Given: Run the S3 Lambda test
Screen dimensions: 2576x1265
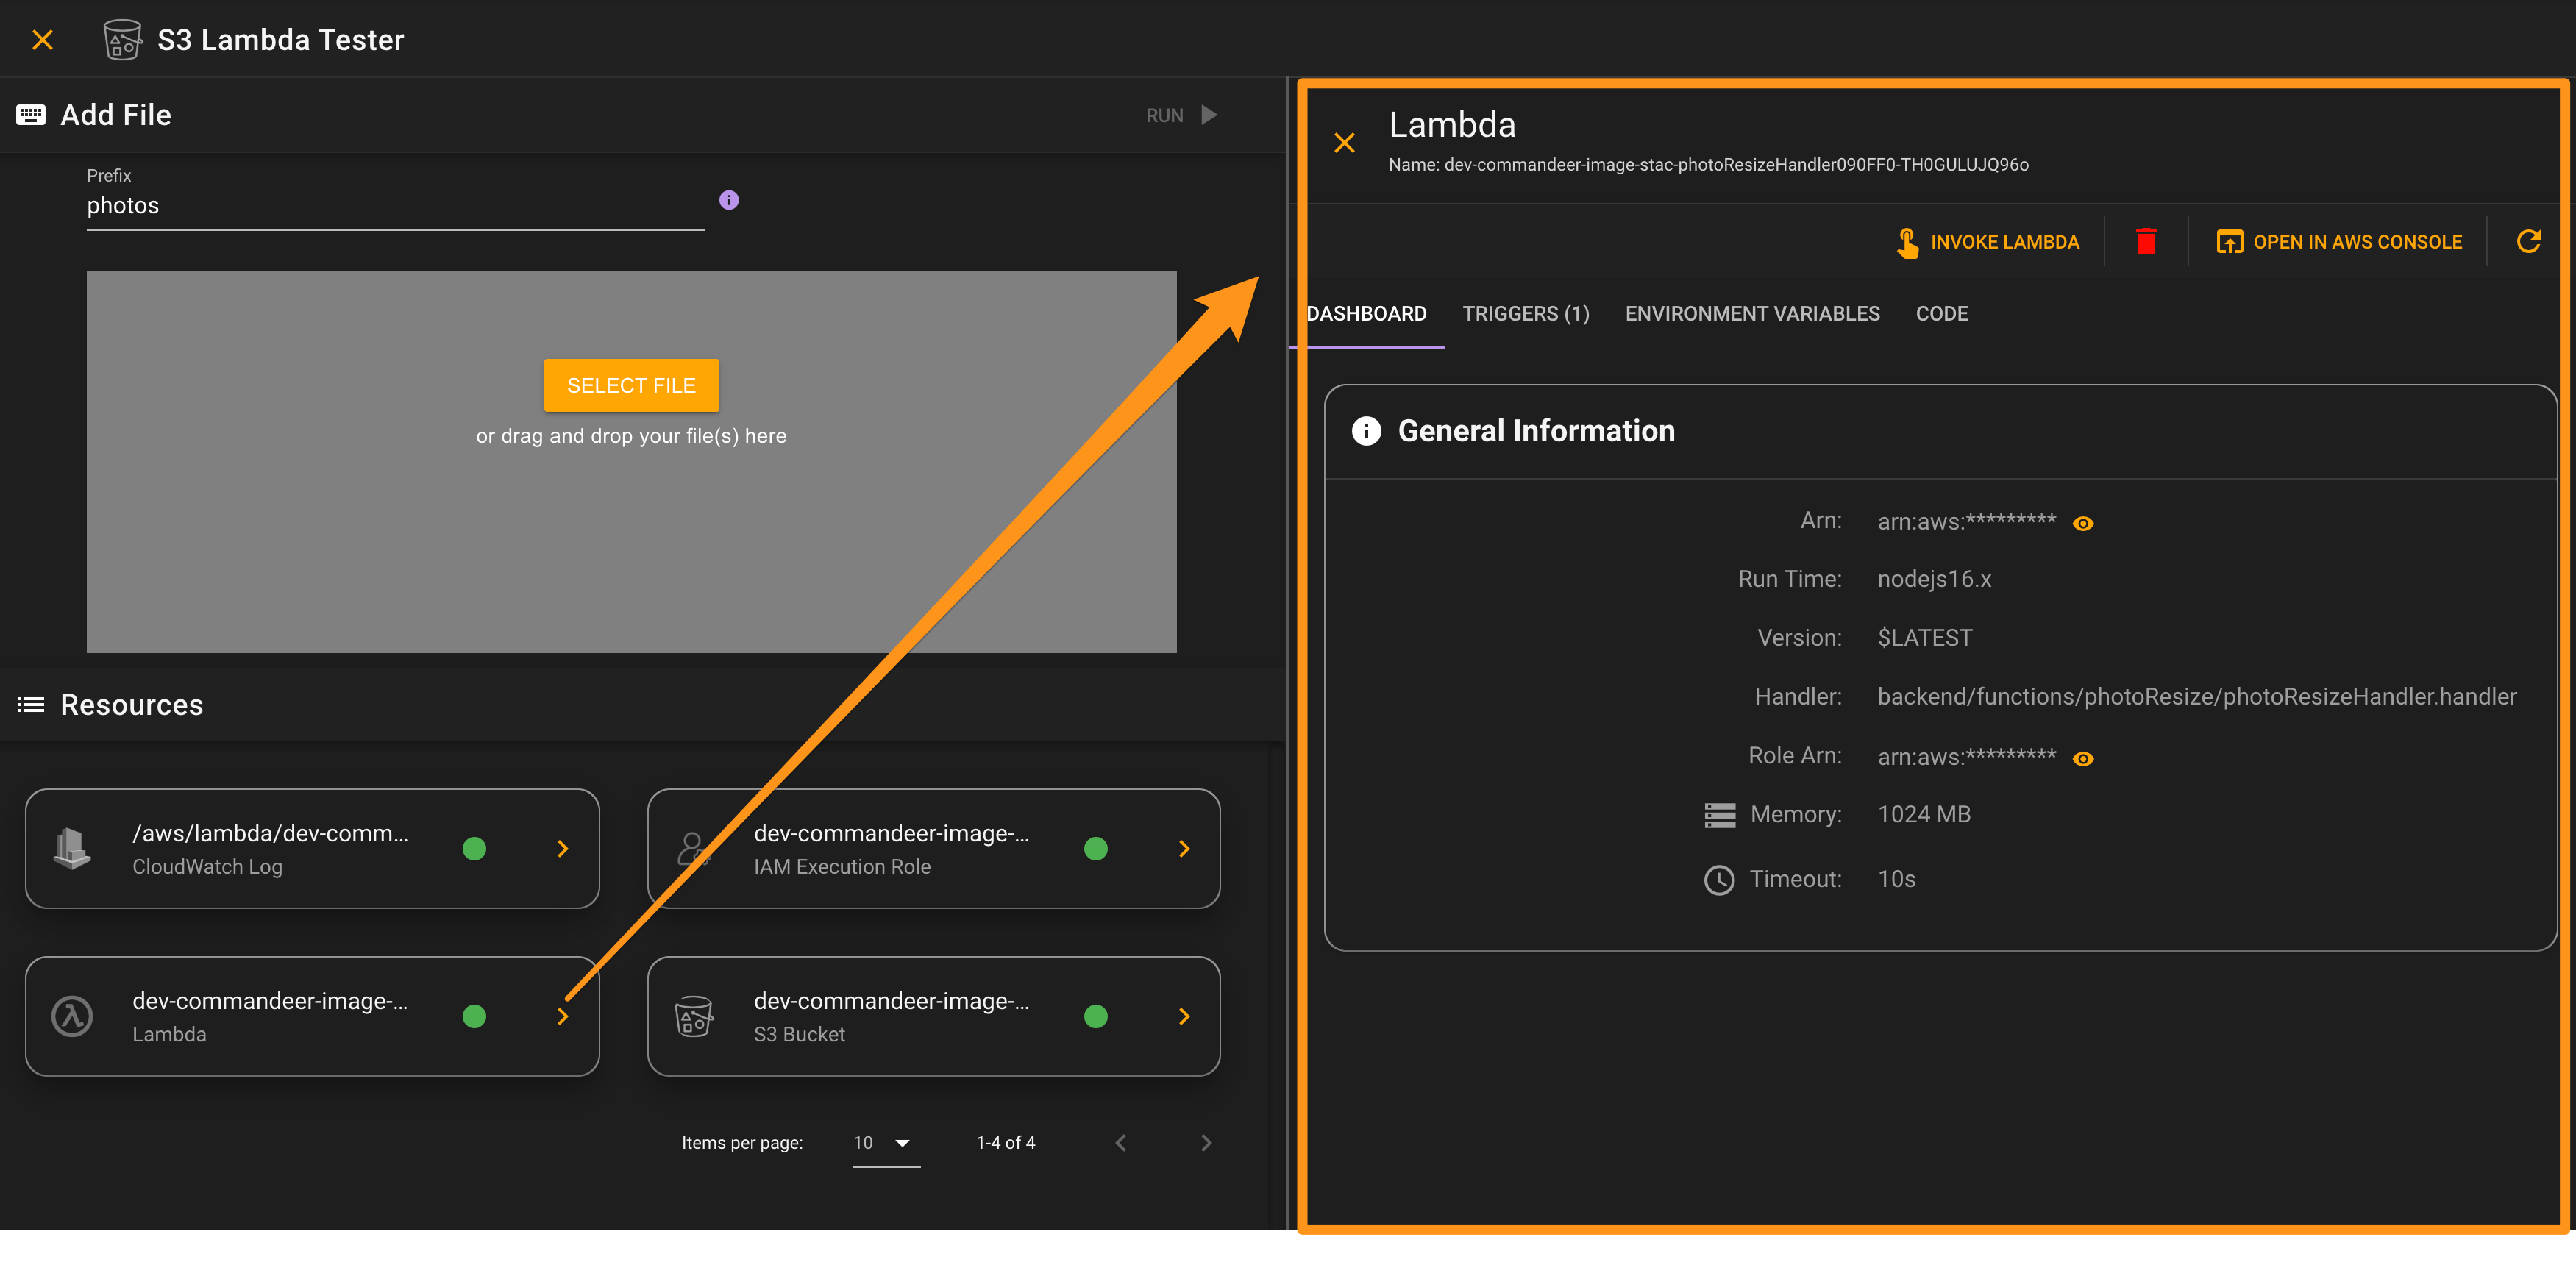Looking at the screenshot, I should [x=1181, y=115].
